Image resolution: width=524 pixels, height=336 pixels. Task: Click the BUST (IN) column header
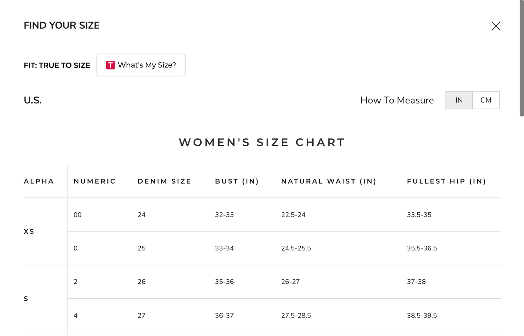237,181
